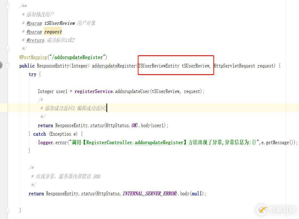Click the @PostMapping annotation

(x=33, y=57)
